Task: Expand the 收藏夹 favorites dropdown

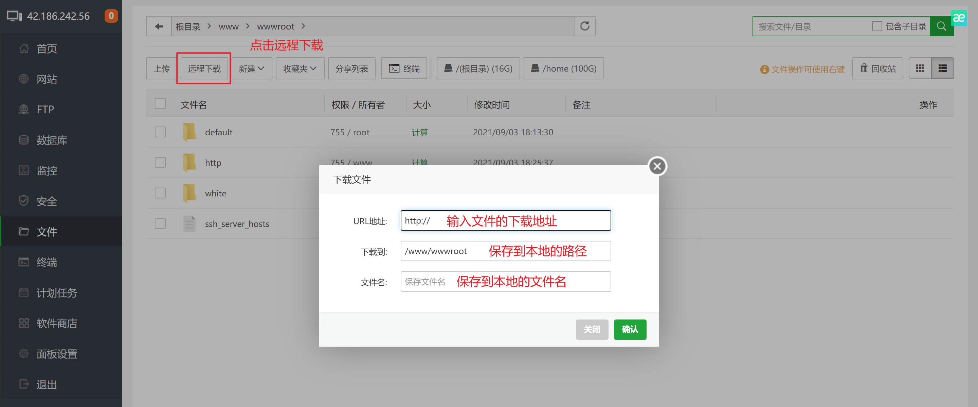Action: point(300,68)
